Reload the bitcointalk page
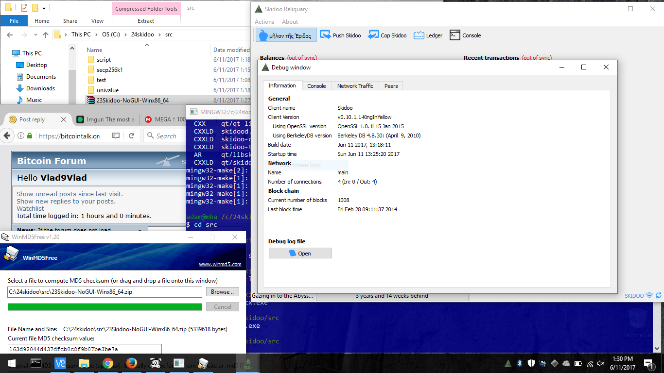 point(132,136)
